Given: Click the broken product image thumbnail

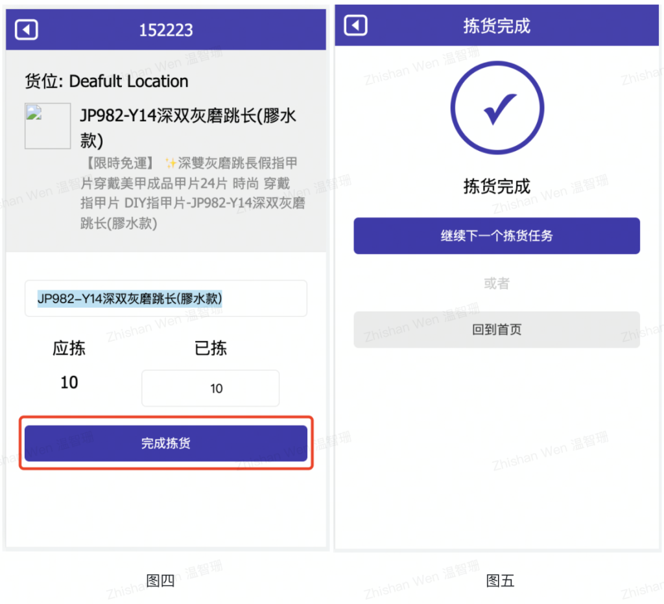Looking at the screenshot, I should 47,126.
